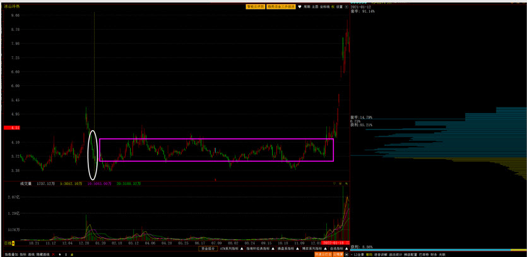The height and width of the screenshot is (257, 527).
Task: Click the red 4.11 price marker on axis
Action: pyautogui.click(x=12, y=128)
